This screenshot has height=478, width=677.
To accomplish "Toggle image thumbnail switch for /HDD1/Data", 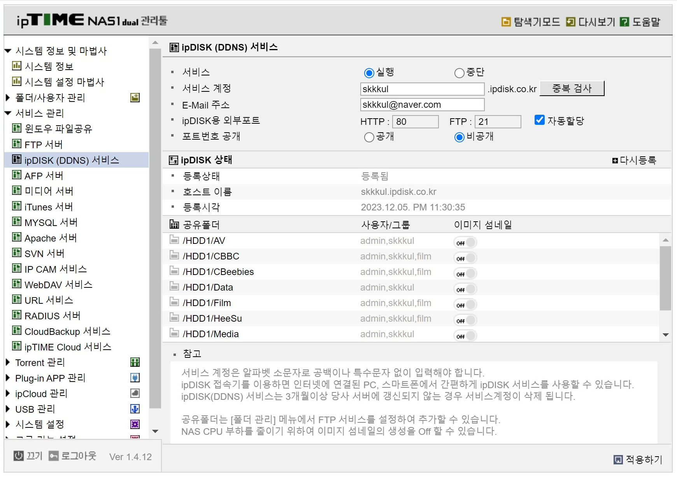I will click(x=465, y=289).
